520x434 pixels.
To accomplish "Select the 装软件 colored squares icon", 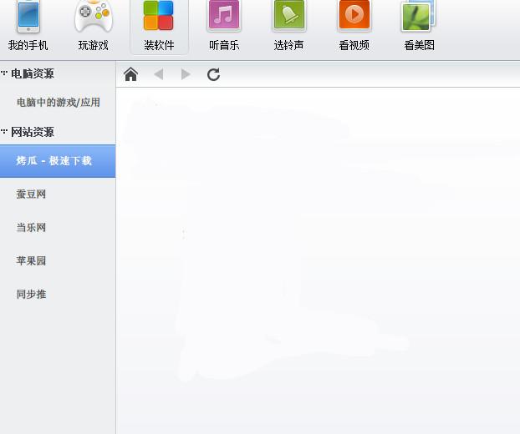I will click(158, 16).
